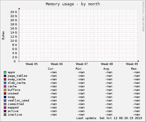The image size is (146, 122).
Task: Click the blue page_tables legend swatch
Action: click(x=5, y=76)
